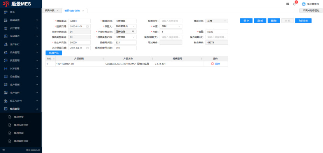
Task: Click the fullscreen icon left of bell
Action: (288, 4)
